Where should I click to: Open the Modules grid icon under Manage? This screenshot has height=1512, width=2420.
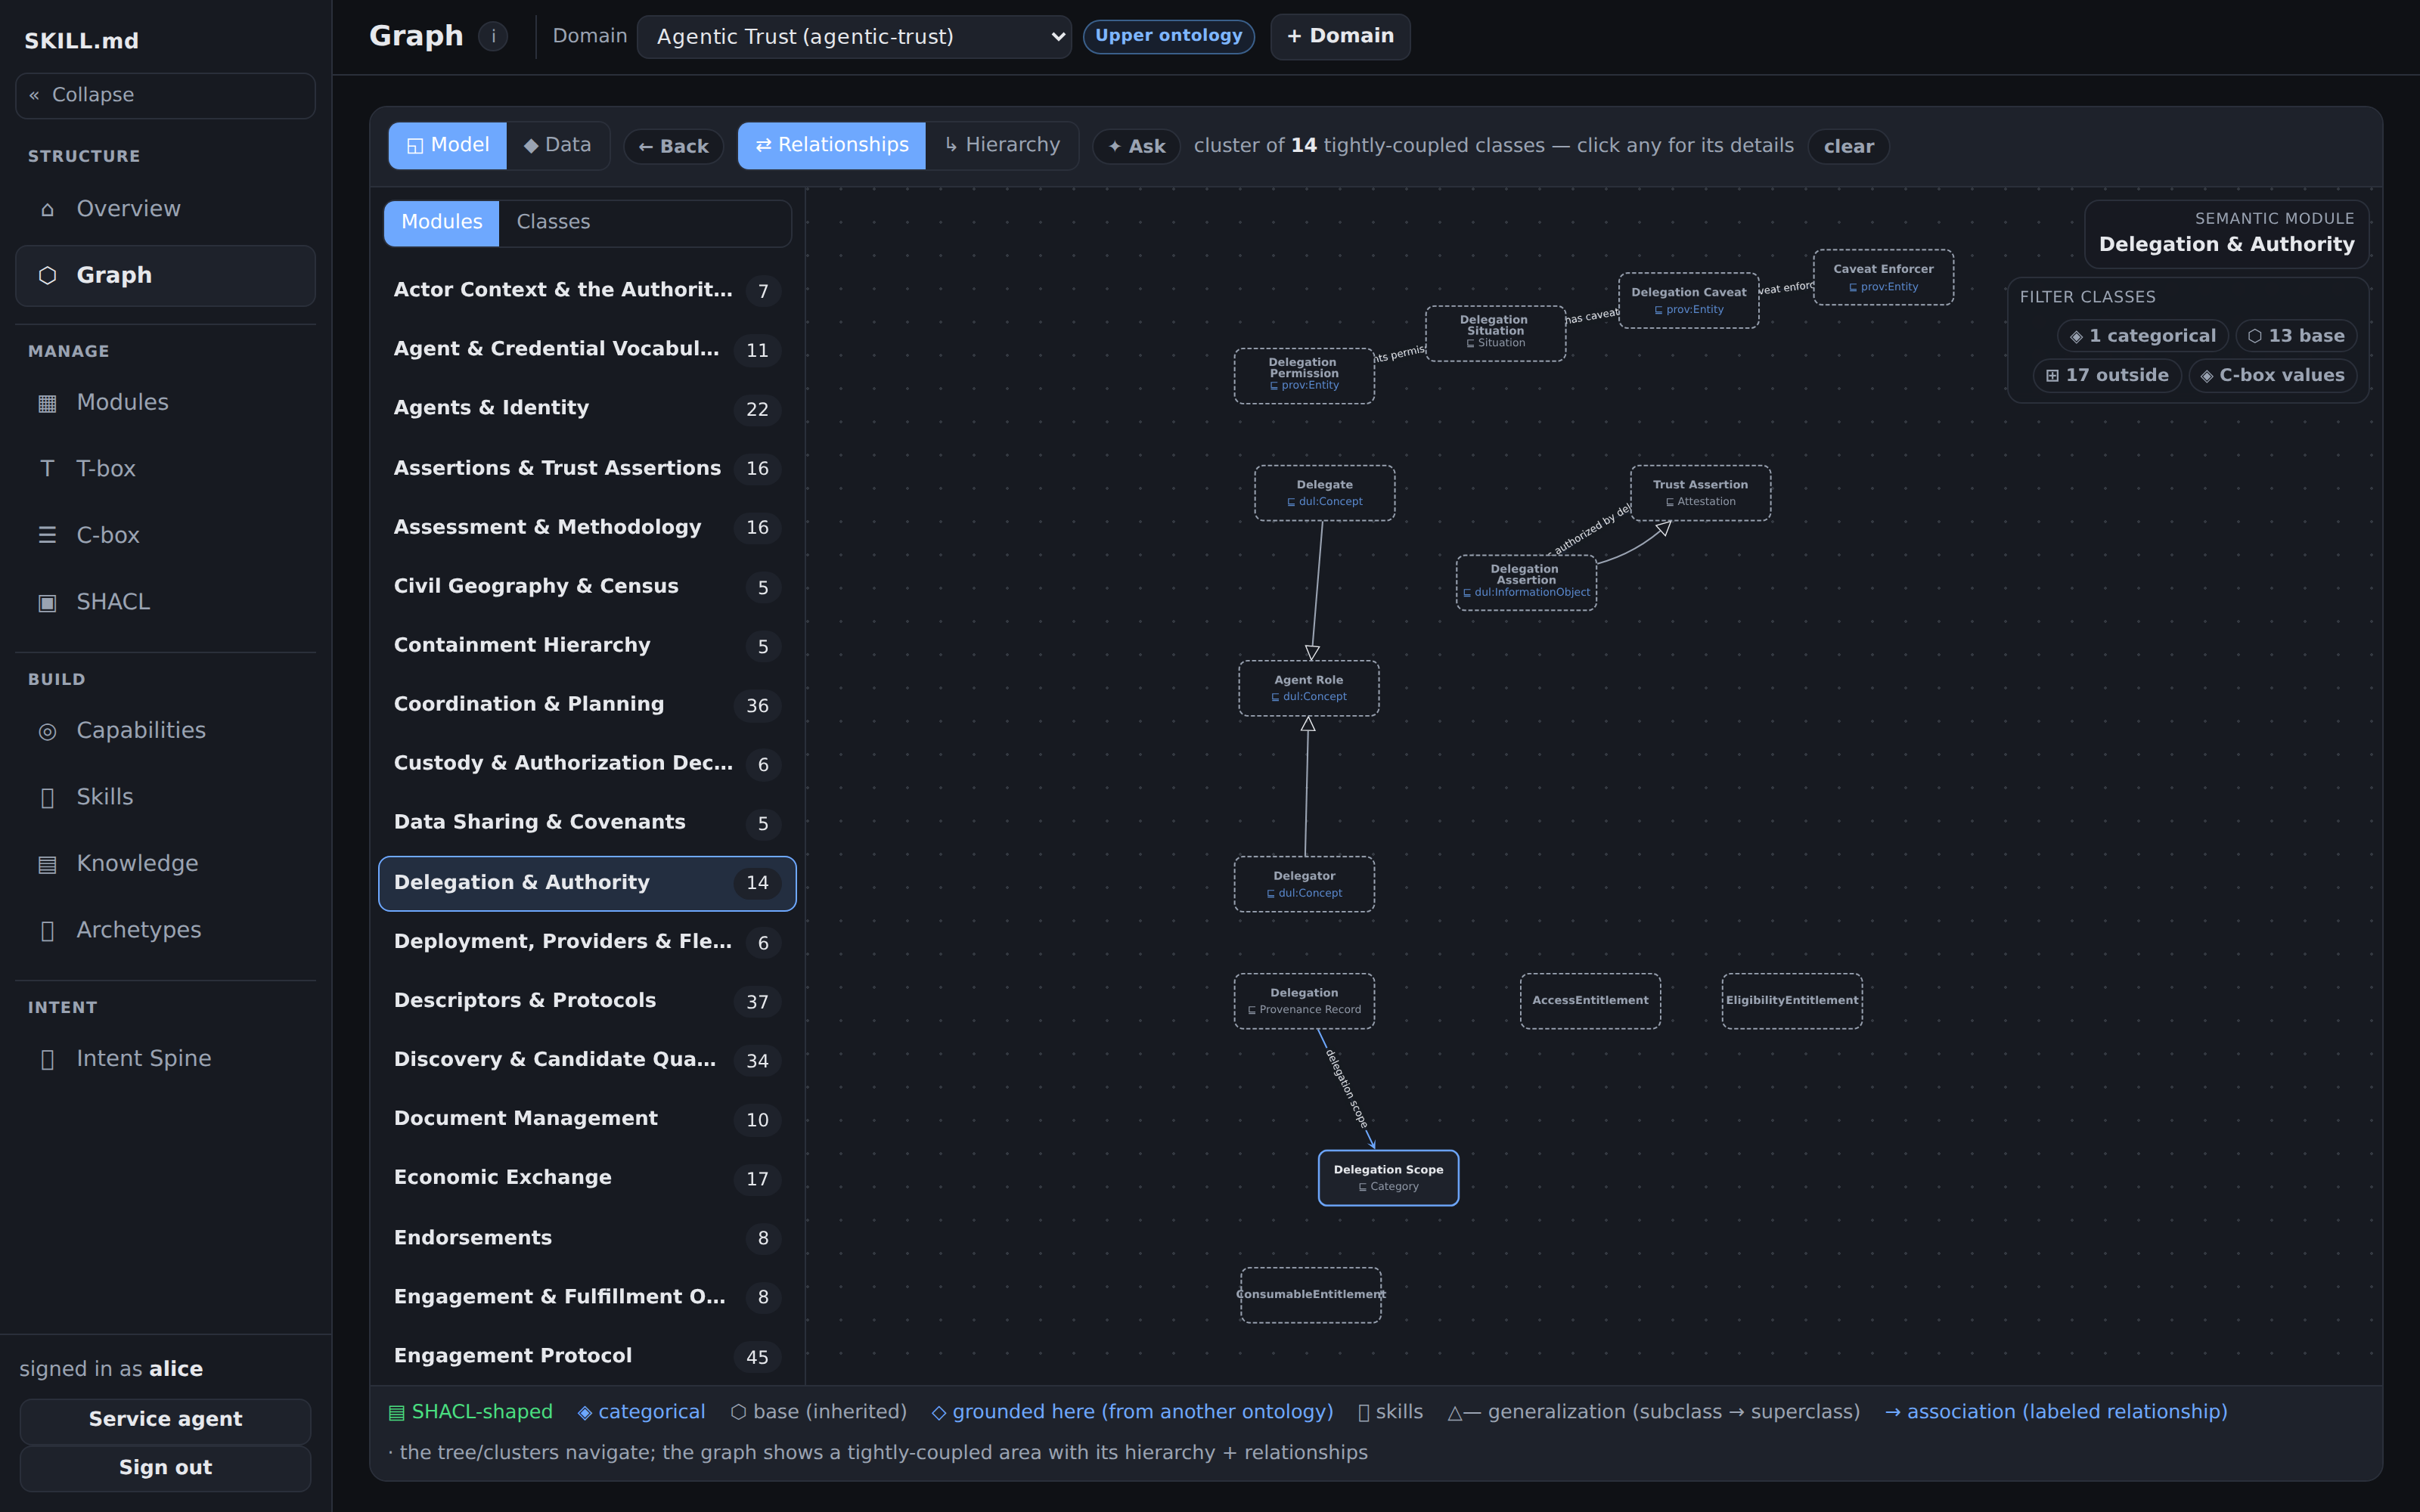coord(47,403)
